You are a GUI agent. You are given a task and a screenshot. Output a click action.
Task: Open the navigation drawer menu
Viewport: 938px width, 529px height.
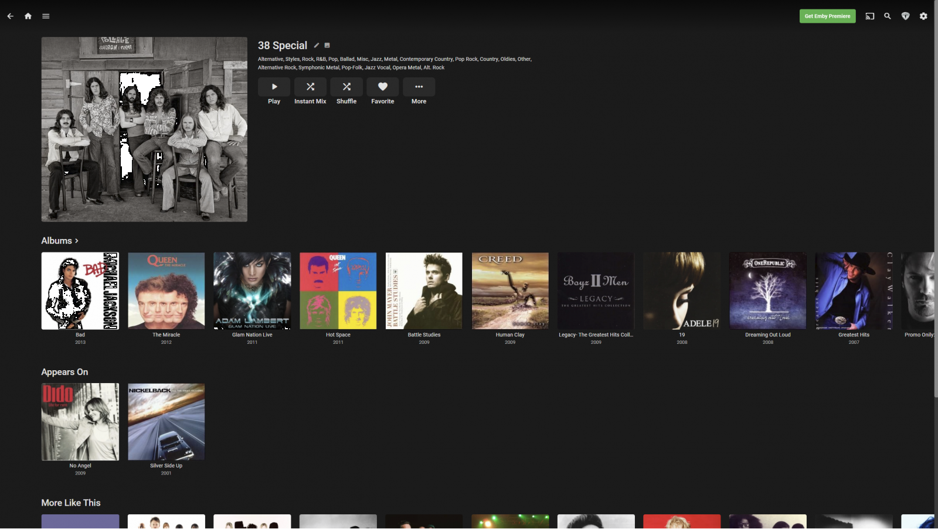(x=46, y=16)
